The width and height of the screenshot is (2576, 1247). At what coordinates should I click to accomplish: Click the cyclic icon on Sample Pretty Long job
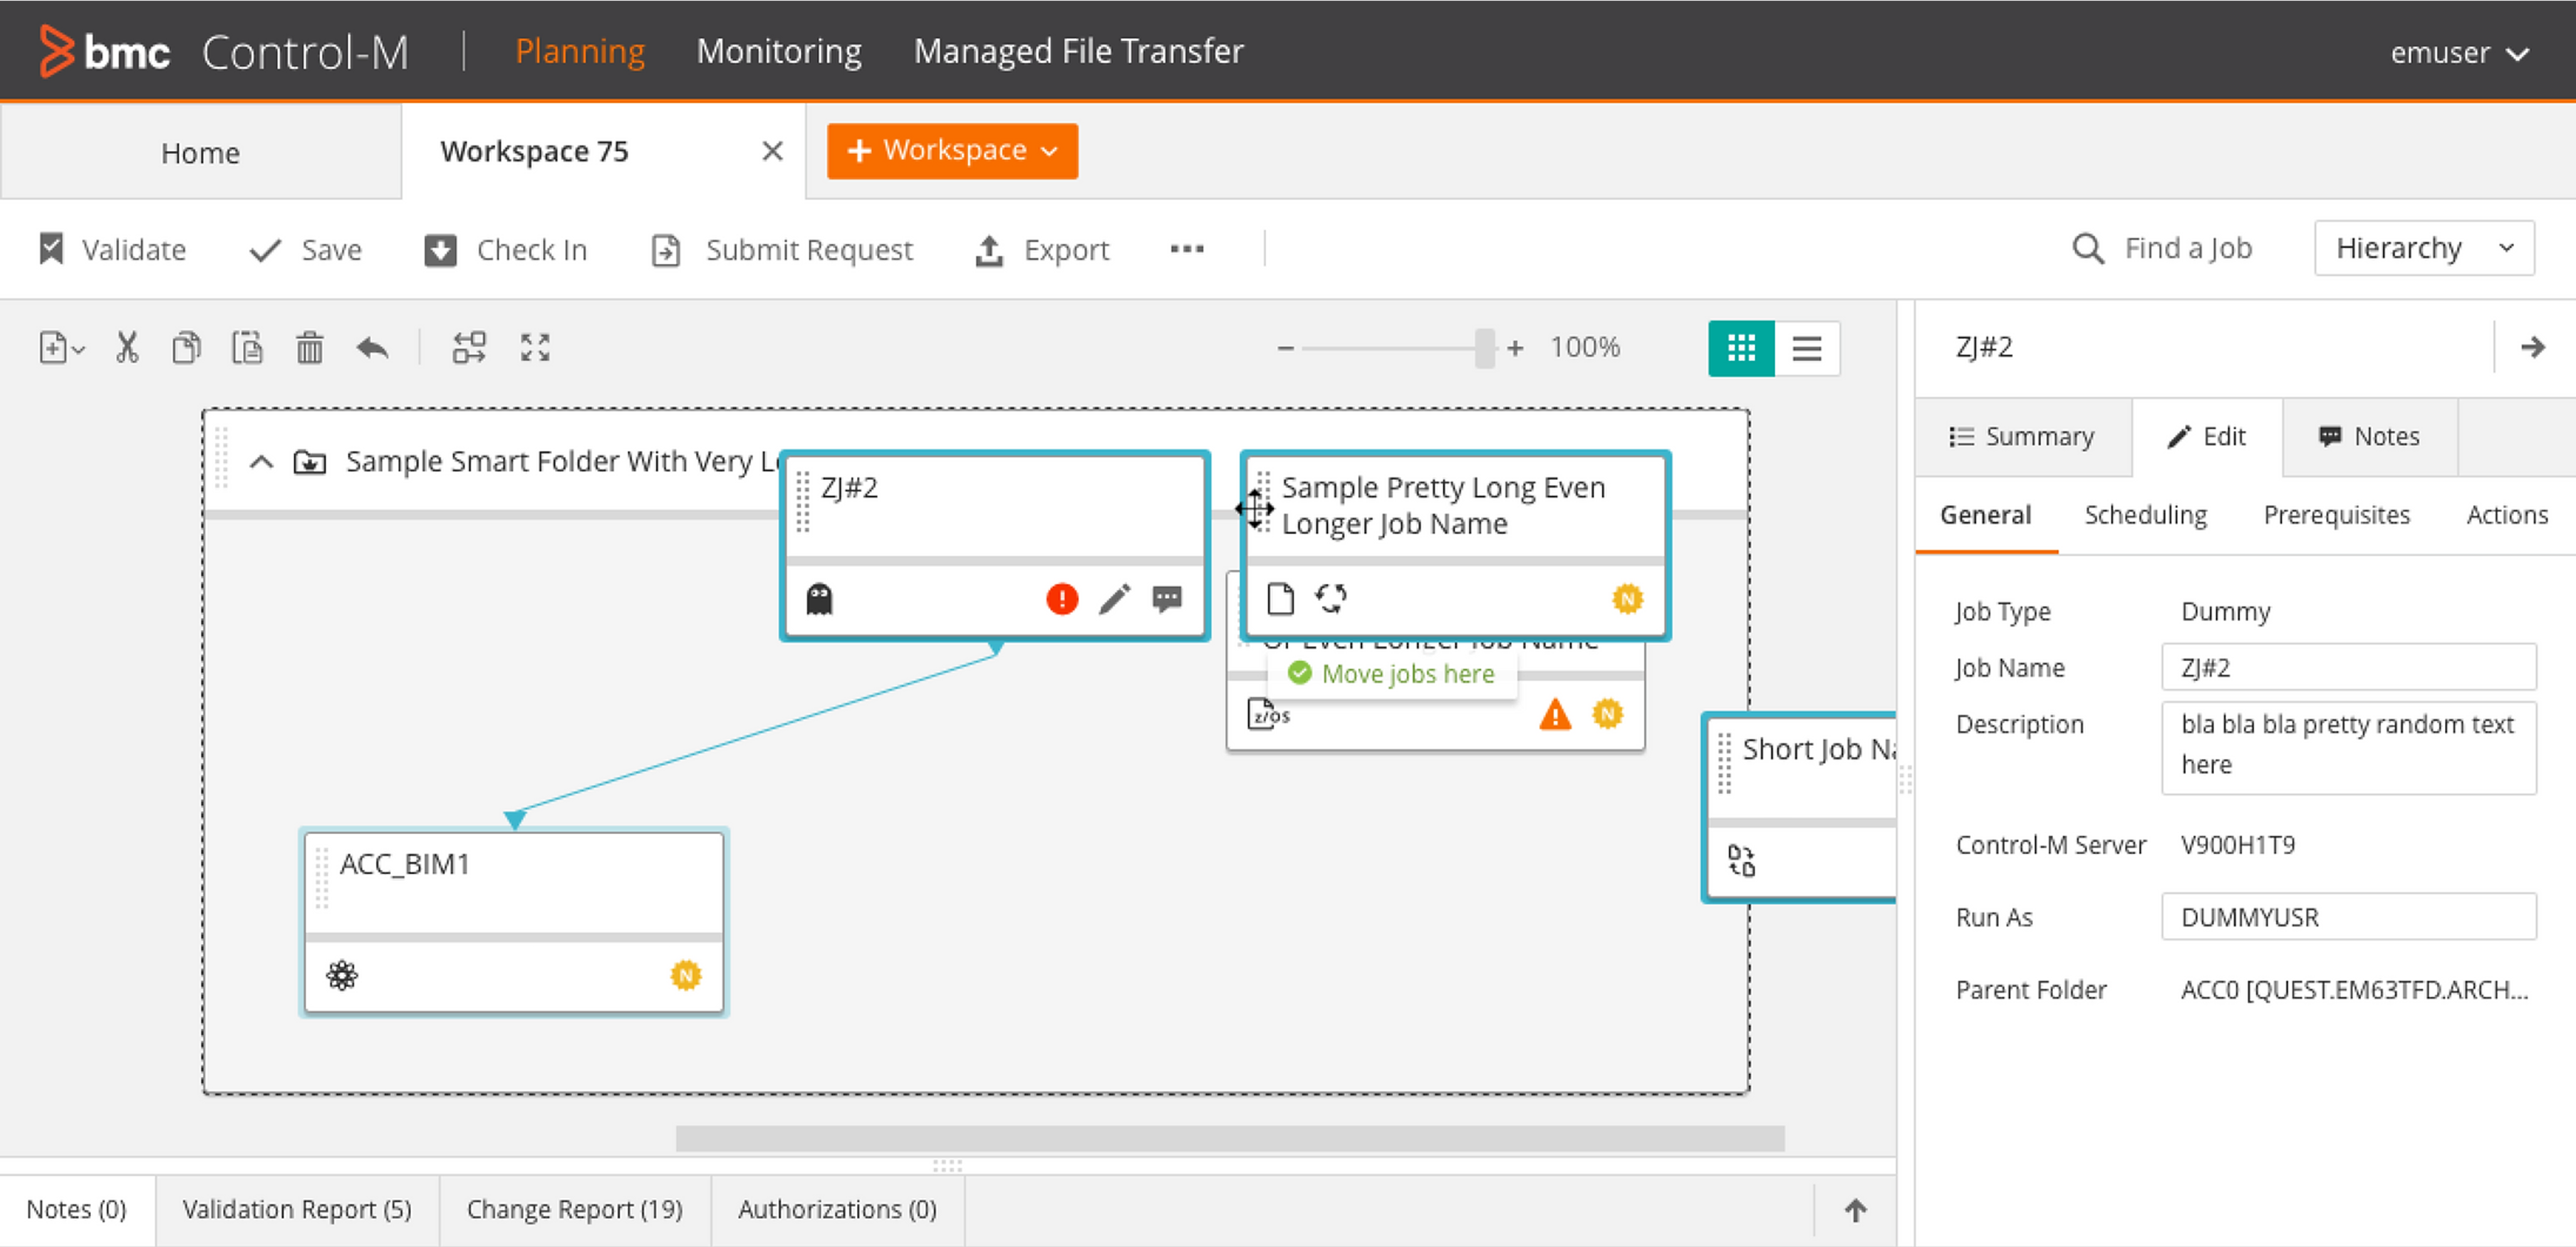(1331, 598)
